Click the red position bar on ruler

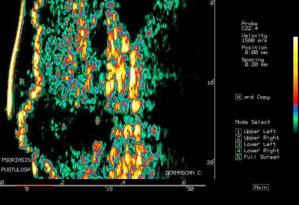36,186
